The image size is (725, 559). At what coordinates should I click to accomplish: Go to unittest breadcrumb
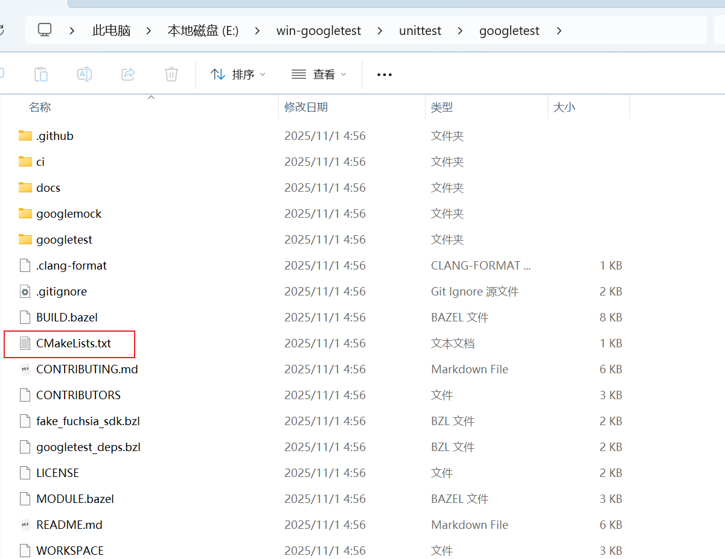pyautogui.click(x=420, y=30)
